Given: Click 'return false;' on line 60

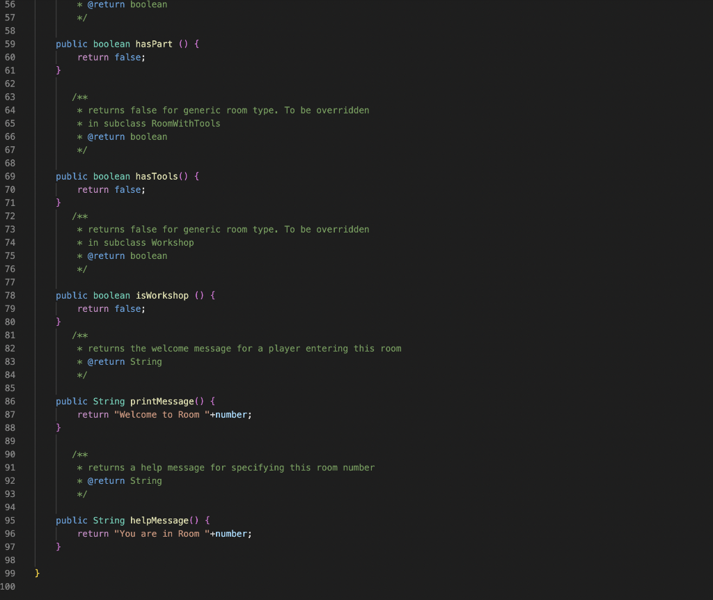Looking at the screenshot, I should [111, 57].
